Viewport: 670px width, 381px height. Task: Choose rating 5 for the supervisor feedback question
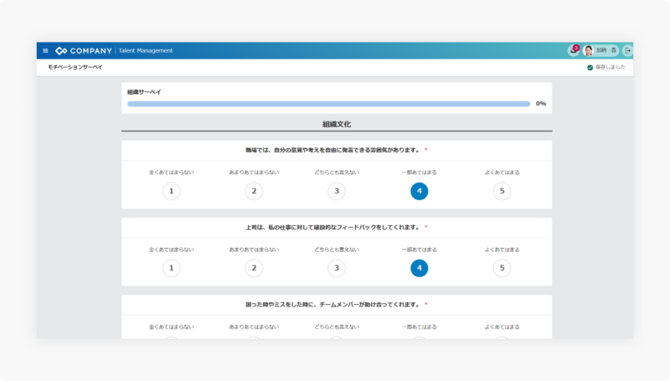point(502,268)
